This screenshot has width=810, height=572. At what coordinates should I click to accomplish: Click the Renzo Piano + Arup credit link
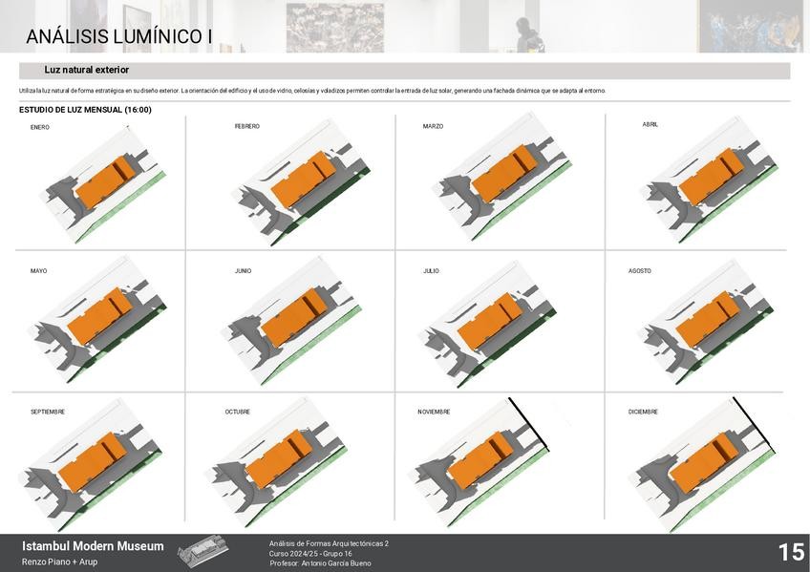59,560
